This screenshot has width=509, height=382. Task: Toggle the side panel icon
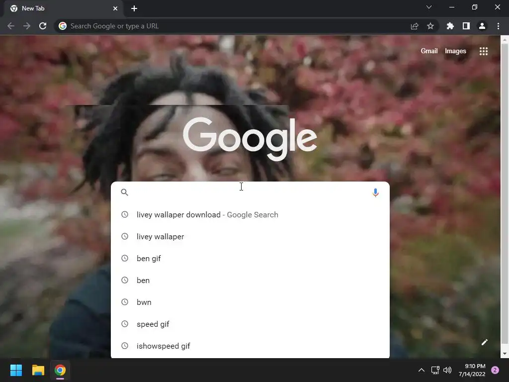pos(466,26)
